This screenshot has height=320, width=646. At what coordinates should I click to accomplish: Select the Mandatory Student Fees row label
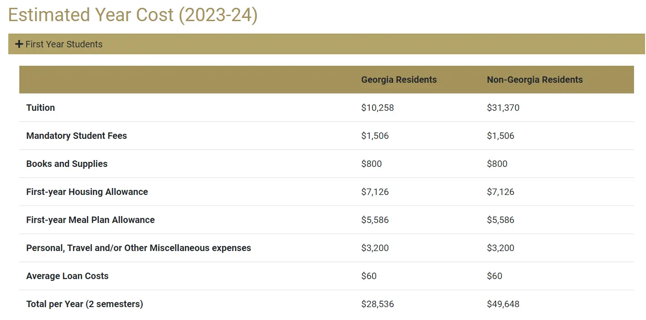click(76, 136)
